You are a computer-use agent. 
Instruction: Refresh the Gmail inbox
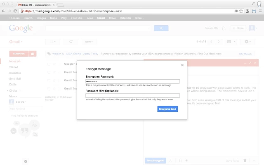click(x=71, y=42)
